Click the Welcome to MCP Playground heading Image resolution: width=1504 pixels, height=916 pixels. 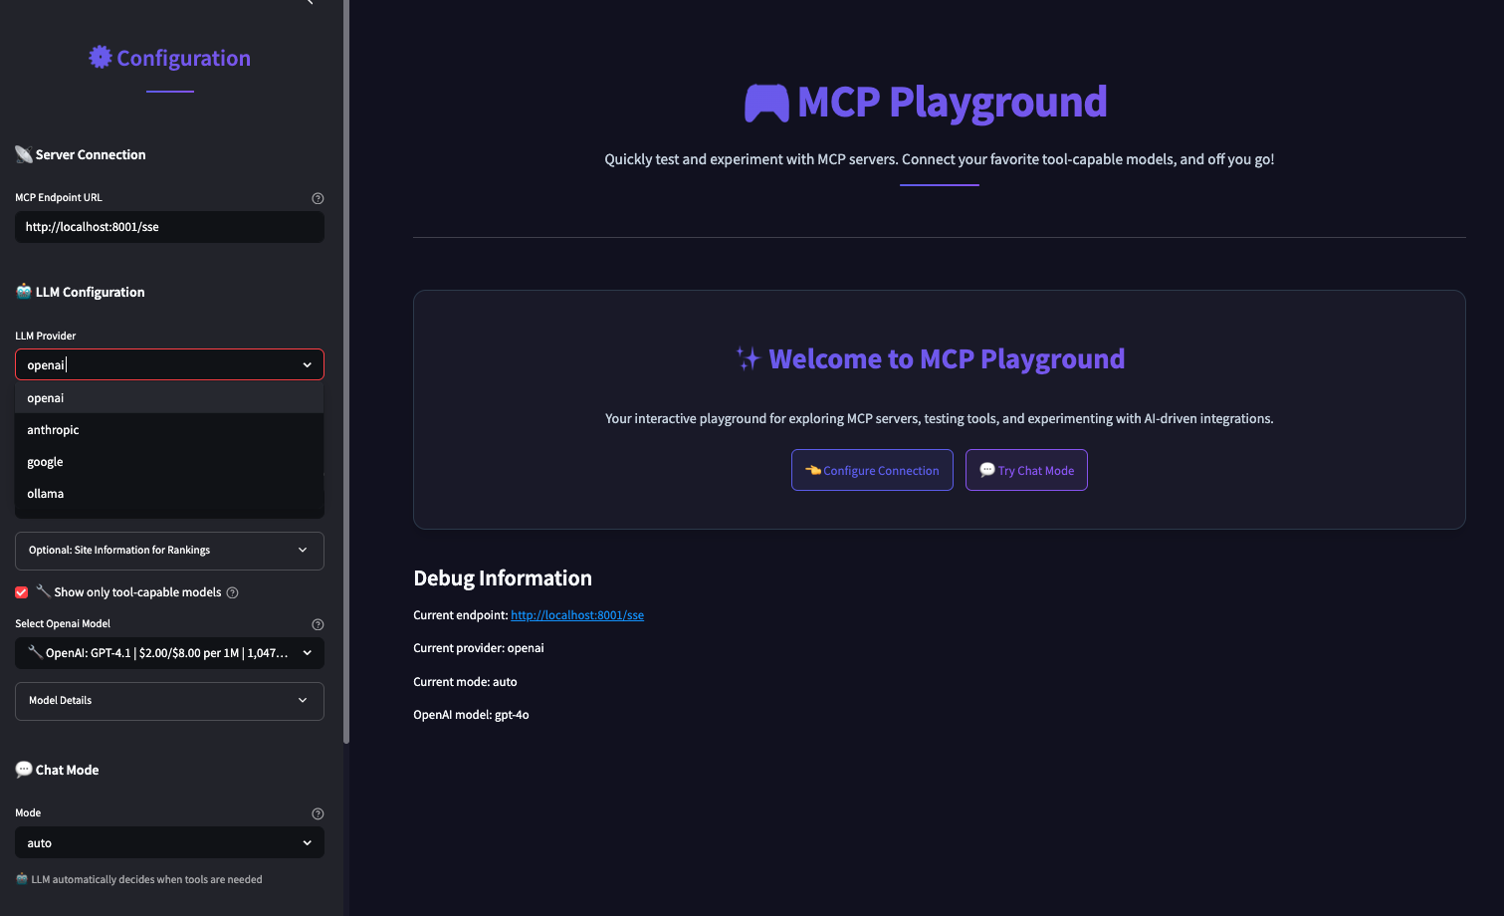tap(947, 358)
